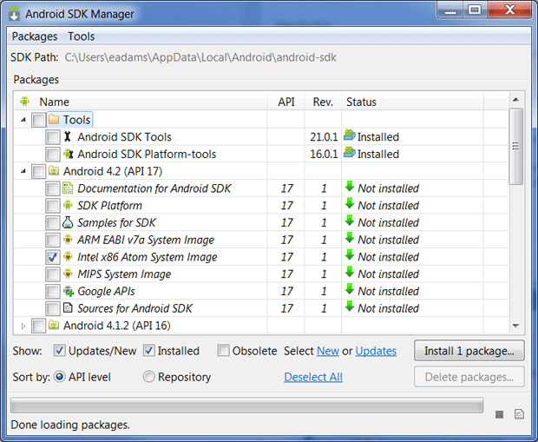Check the Android 4.1.2 (API 16) group checkbox

point(38,326)
